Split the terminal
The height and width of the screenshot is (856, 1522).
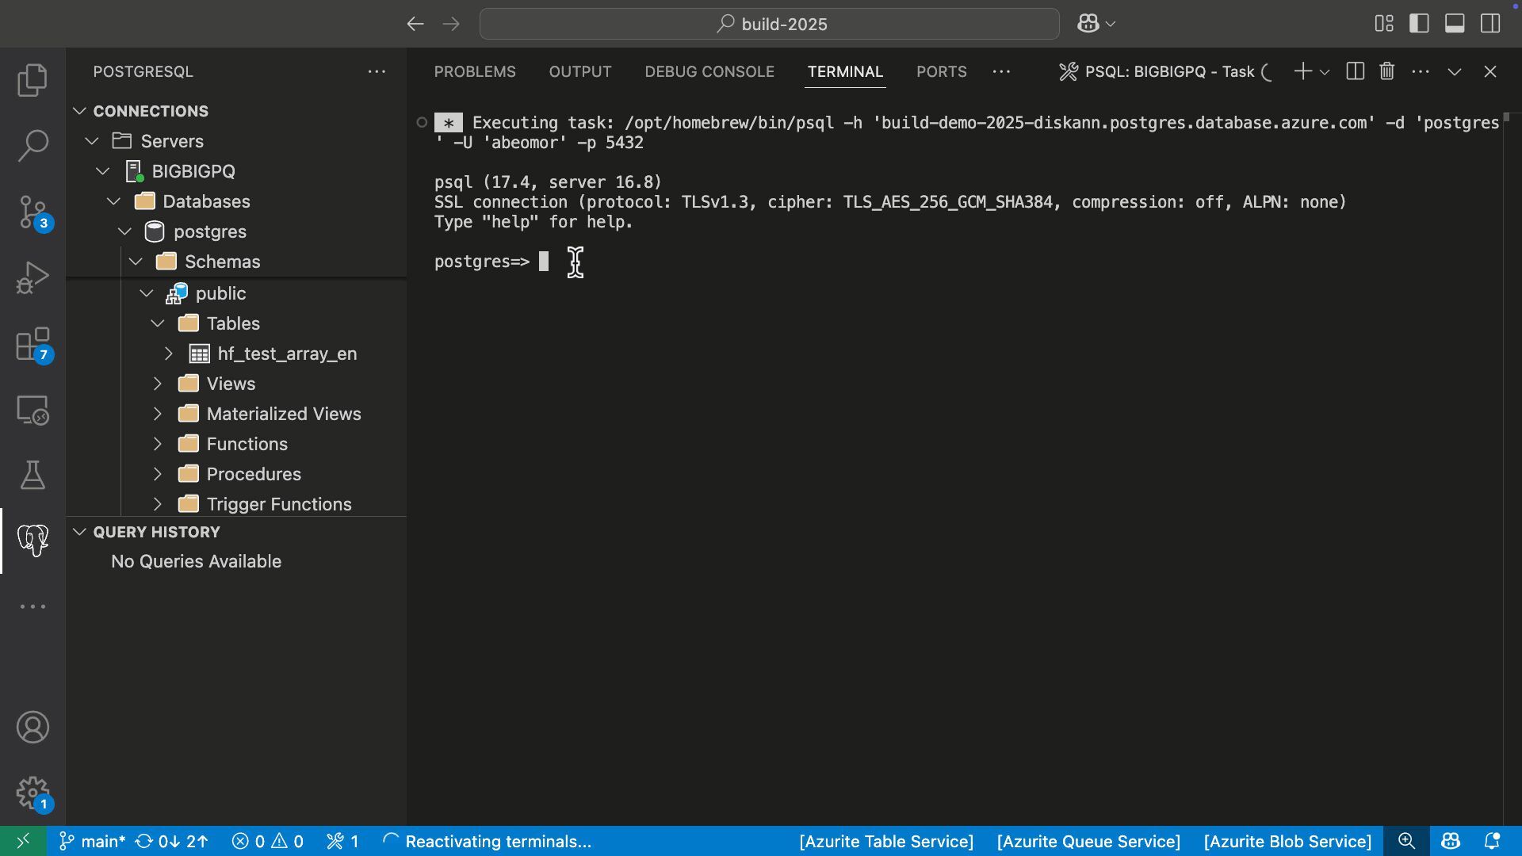coord(1356,71)
